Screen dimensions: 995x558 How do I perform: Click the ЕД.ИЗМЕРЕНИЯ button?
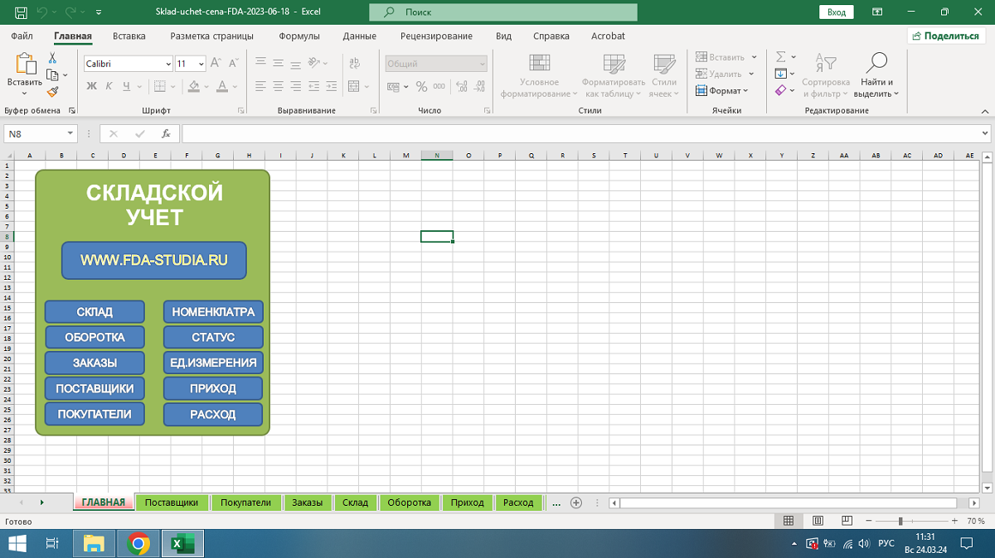tap(213, 363)
